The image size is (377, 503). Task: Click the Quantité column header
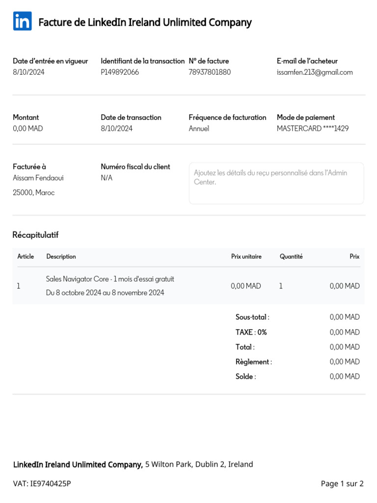click(291, 256)
